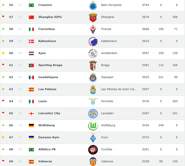This screenshot has height=166, width=185.
Task: Open the Sporting Braga team link
Action: [x=50, y=65]
